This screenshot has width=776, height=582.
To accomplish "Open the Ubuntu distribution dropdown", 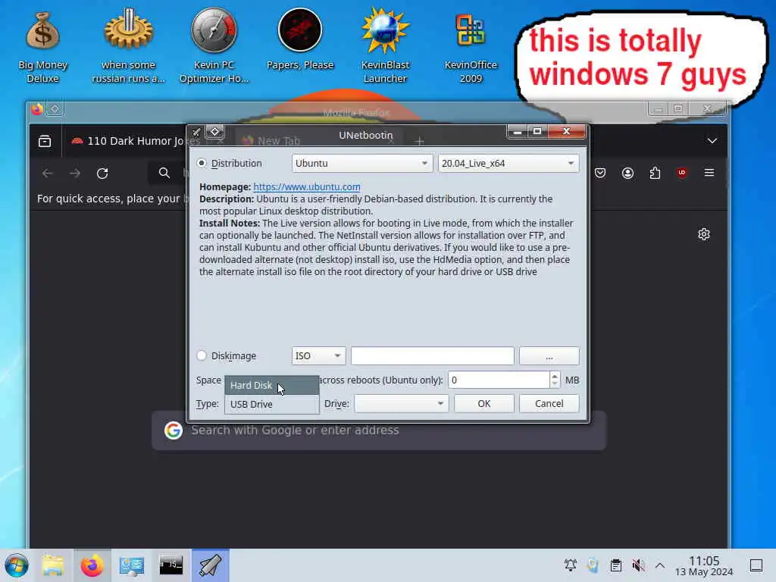I will point(362,164).
